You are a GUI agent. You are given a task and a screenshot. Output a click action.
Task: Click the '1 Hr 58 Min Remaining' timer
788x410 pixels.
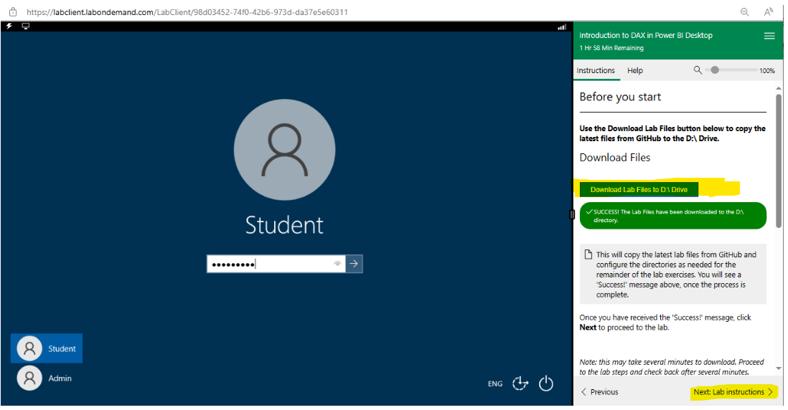pos(611,48)
